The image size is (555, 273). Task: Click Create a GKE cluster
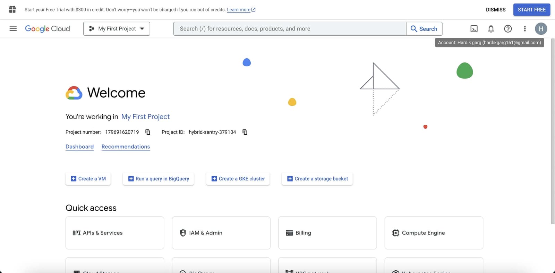(238, 179)
